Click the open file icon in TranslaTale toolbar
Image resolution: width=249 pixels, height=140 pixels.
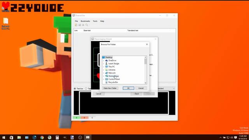coord(76,25)
